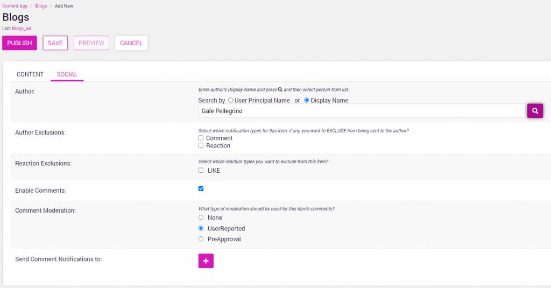Select User Principal Name search option

[231, 100]
